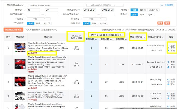The width and height of the screenshot is (177, 109).
Task: Open wish链接 link for row 2
Action: 33,69
